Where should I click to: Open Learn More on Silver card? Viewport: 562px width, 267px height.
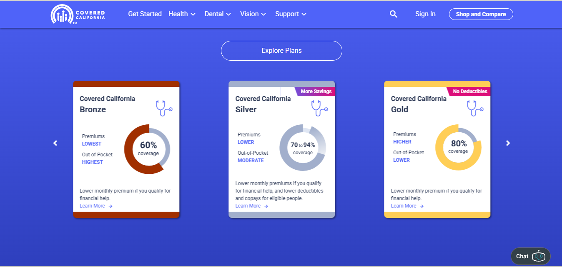[x=251, y=206]
